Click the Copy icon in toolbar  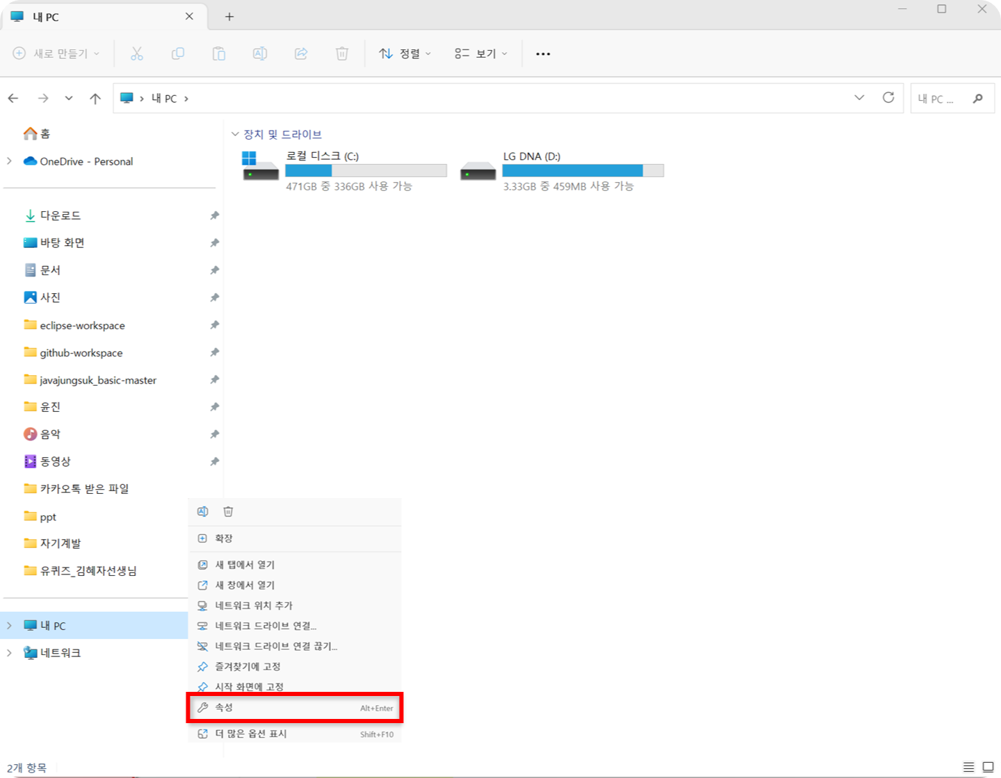(x=178, y=53)
